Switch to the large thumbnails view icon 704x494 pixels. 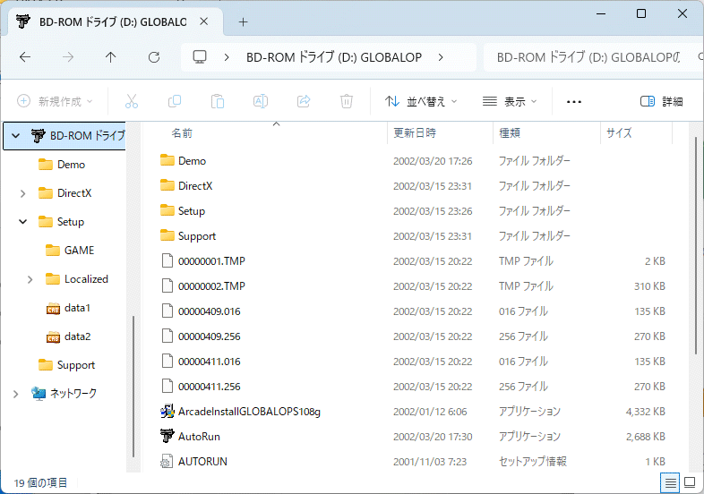tap(690, 483)
